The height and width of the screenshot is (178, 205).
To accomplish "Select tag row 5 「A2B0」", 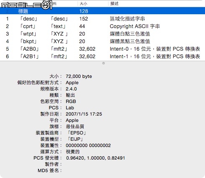I will tap(102, 49).
